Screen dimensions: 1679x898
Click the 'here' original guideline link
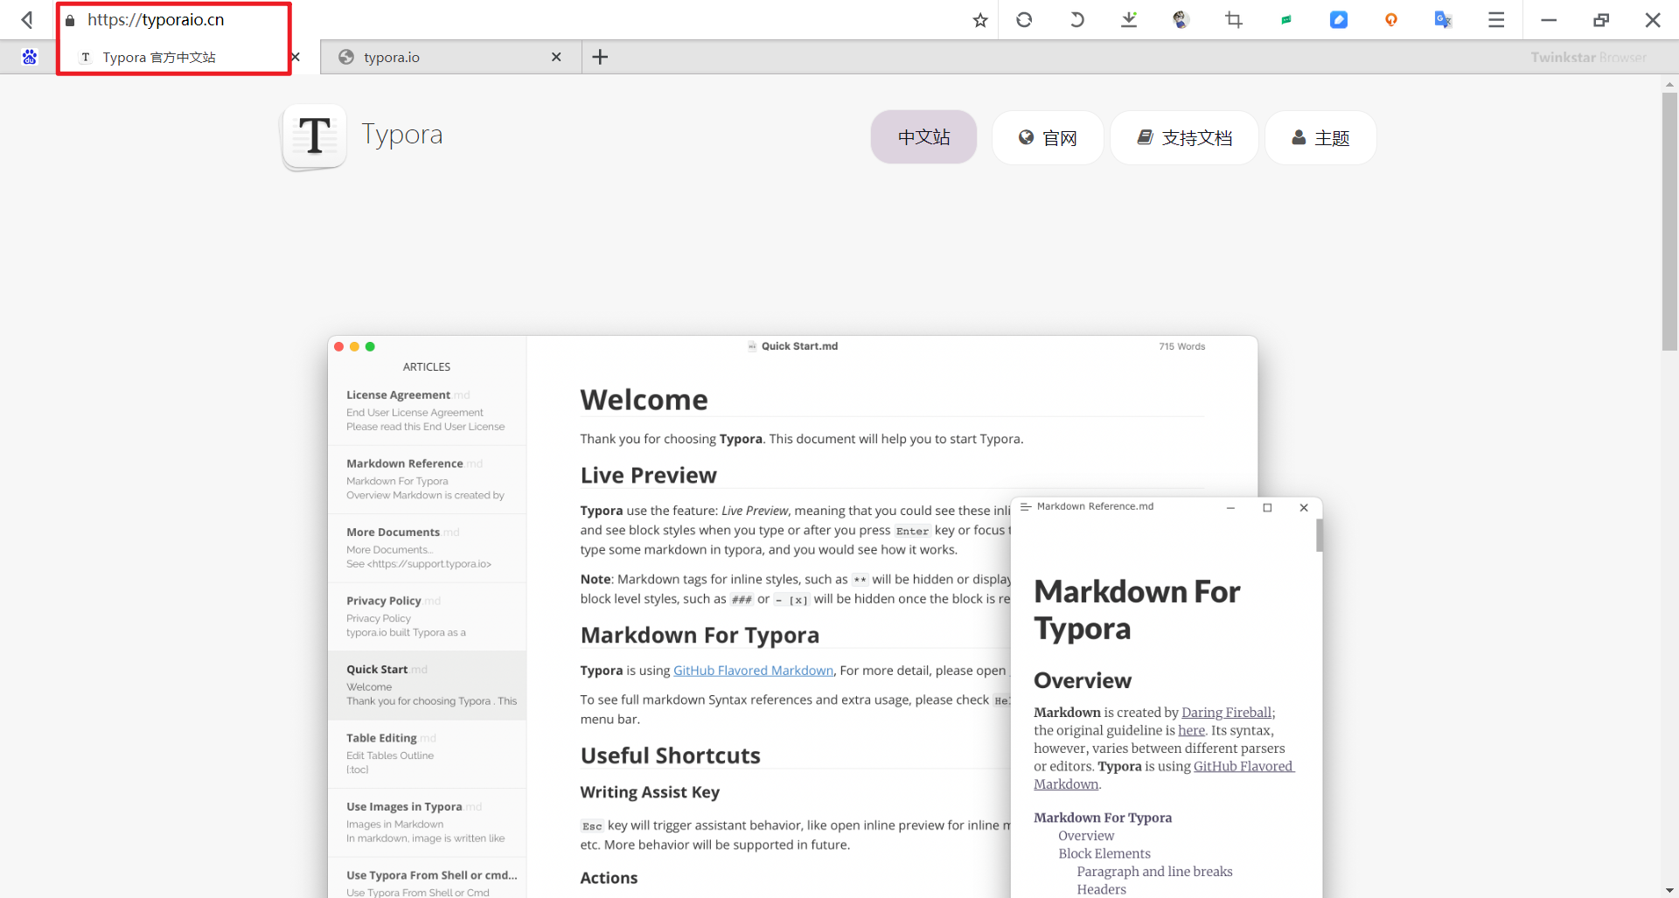click(1191, 730)
